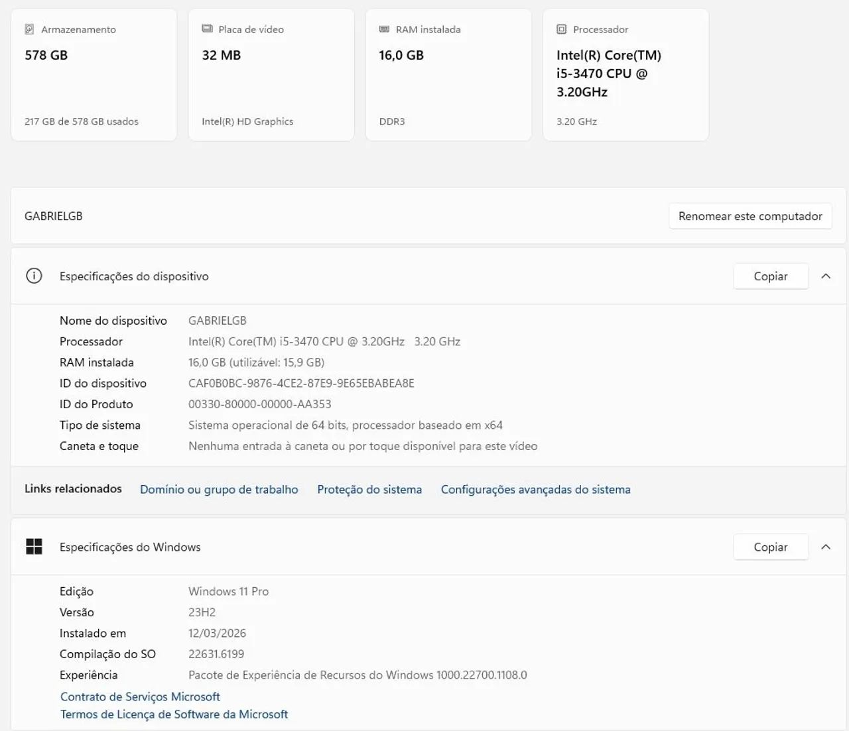Open the Processador Intel Core card
Image resolution: width=849 pixels, height=731 pixels.
[x=626, y=75]
